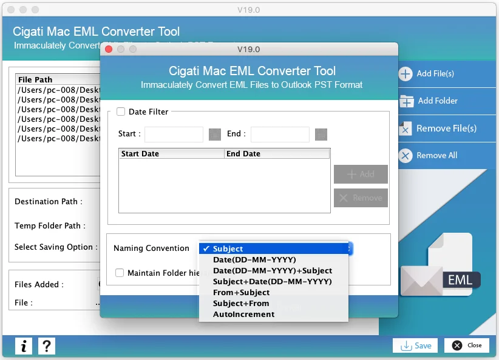Viewport: 499px width, 360px height.
Task: Enable the Date Filter checkbox
Action: pyautogui.click(x=121, y=112)
